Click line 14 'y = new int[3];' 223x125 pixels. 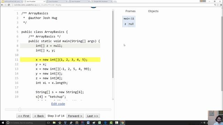pos(49,74)
